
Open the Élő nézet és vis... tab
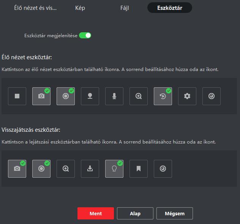[35, 8]
